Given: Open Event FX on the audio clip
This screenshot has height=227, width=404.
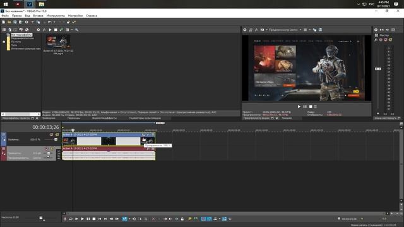Looking at the screenshot, I should (x=148, y=149).
